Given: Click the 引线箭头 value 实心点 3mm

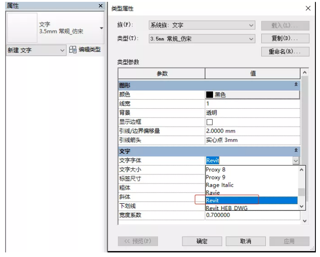Looking at the screenshot, I should pyautogui.click(x=222, y=140).
